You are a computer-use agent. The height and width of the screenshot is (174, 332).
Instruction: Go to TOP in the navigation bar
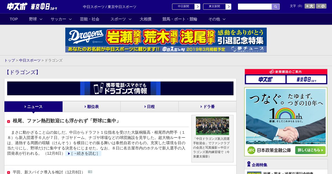click(14, 19)
